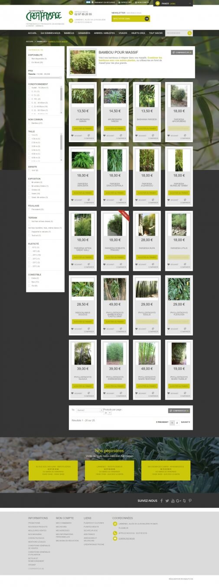Go to the Suivant results page link
Image resolution: width=219 pixels, height=587 pixels.
(x=185, y=422)
